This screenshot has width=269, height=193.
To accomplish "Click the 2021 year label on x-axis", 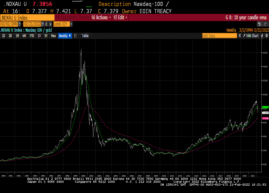I will pyautogui.click(x=253, y=176).
